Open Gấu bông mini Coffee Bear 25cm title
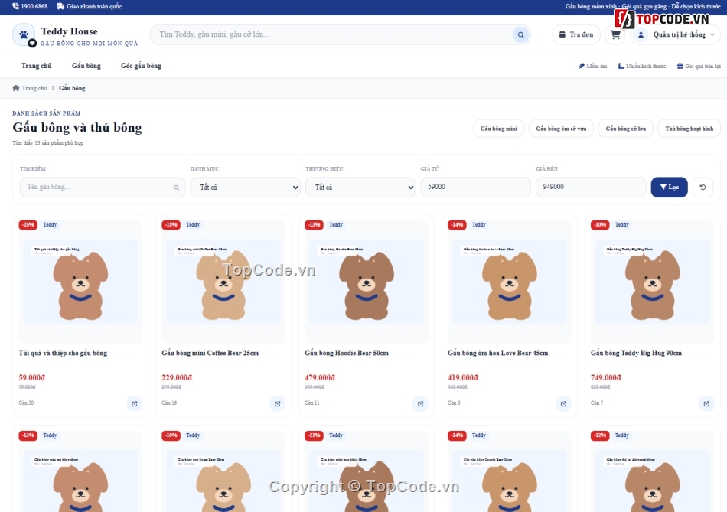The width and height of the screenshot is (727, 512). coord(210,353)
